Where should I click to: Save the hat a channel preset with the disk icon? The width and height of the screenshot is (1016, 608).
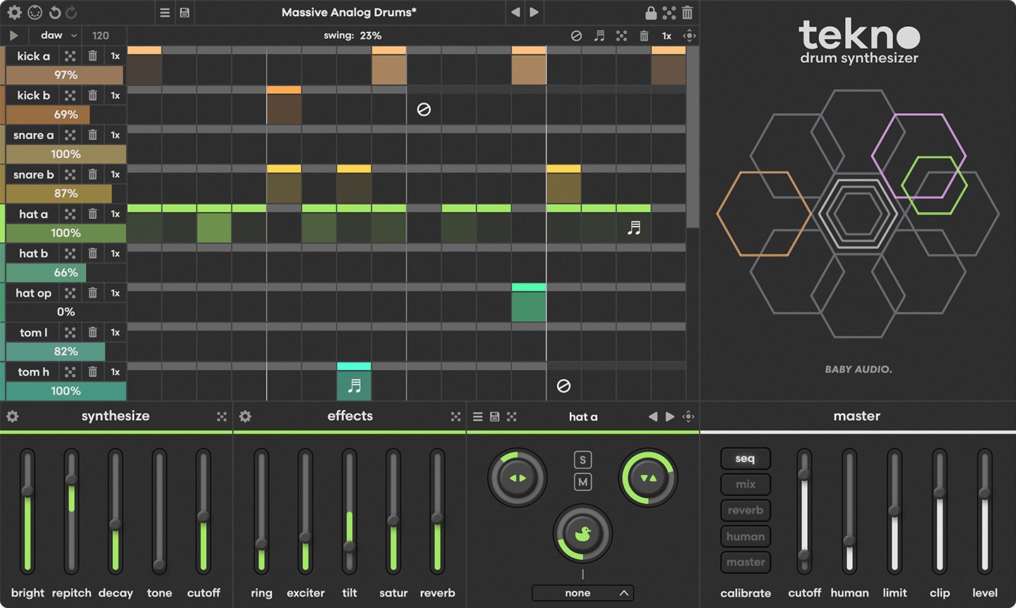coord(494,416)
